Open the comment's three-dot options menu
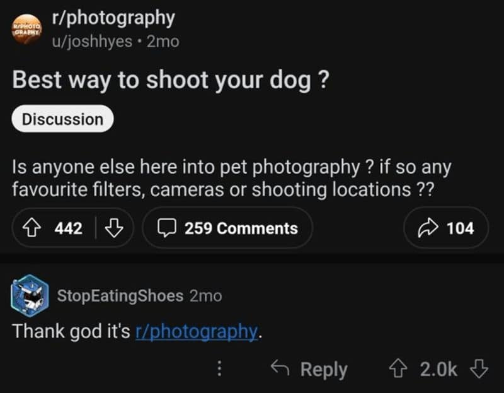 [x=219, y=368]
